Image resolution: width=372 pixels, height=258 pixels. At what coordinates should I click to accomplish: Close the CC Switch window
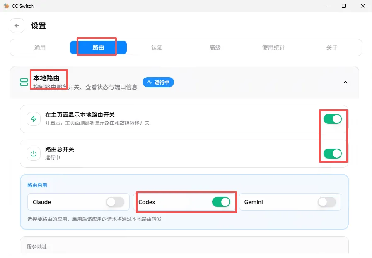point(363,6)
